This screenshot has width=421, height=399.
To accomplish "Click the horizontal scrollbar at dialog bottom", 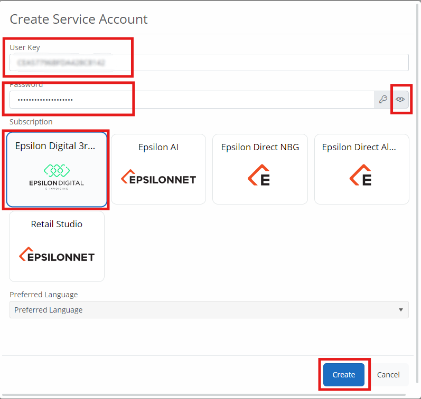I will (x=210, y=395).
